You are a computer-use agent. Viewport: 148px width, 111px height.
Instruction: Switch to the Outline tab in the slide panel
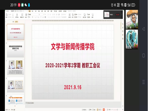click(13, 22)
